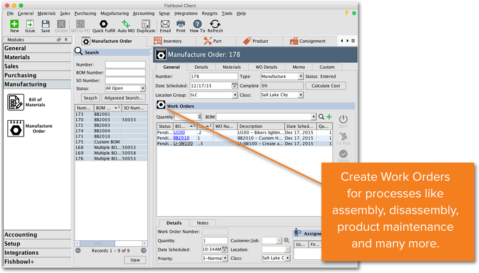Click the Auto MO toolbar icon

click(126, 24)
